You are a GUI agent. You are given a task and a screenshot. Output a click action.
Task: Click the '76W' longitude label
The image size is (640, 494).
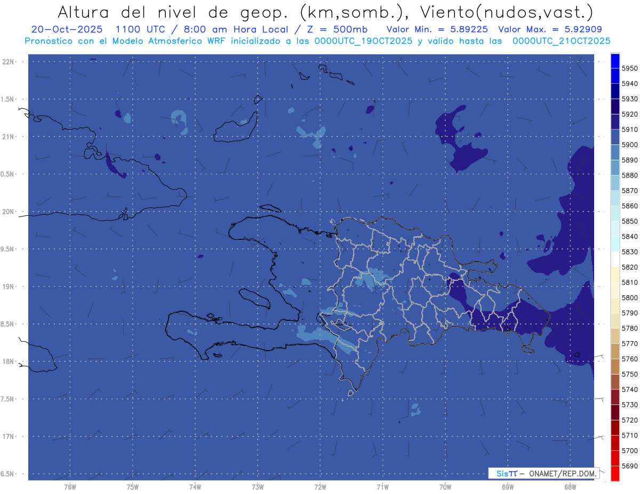pos(70,487)
